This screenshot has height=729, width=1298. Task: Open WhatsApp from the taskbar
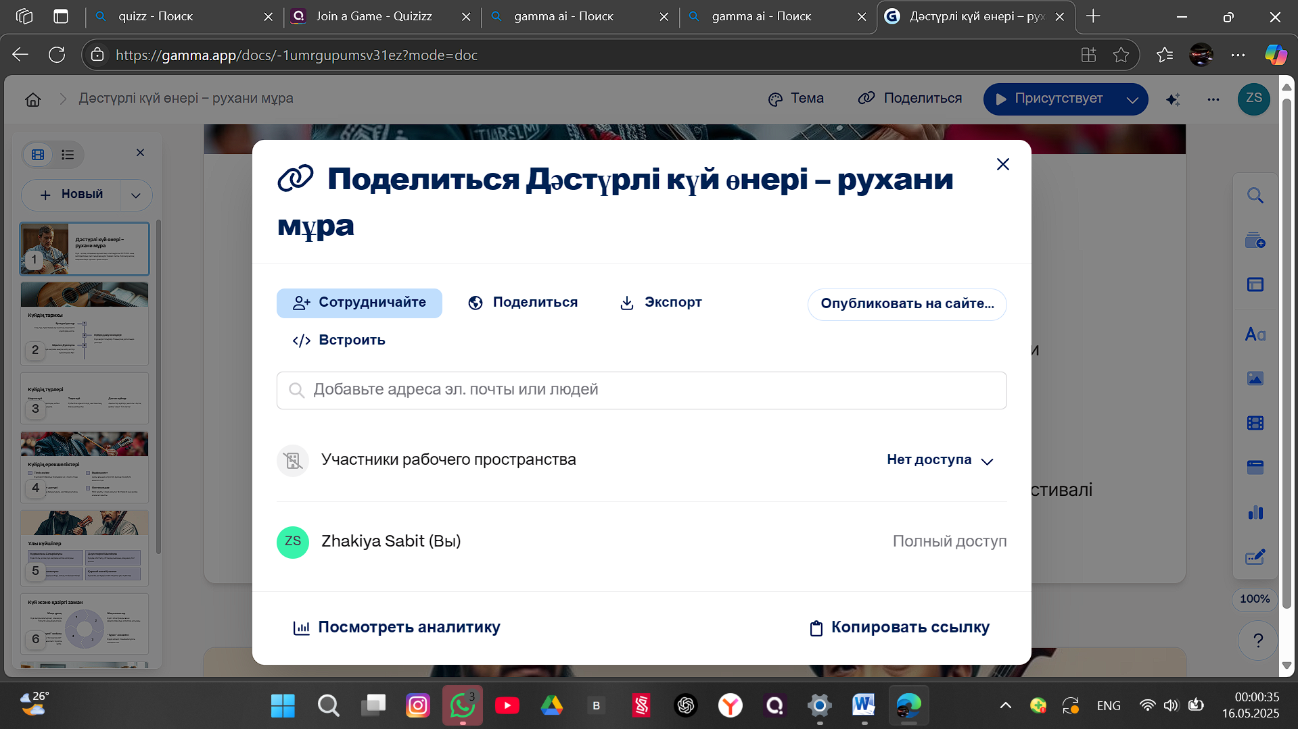[x=463, y=705]
